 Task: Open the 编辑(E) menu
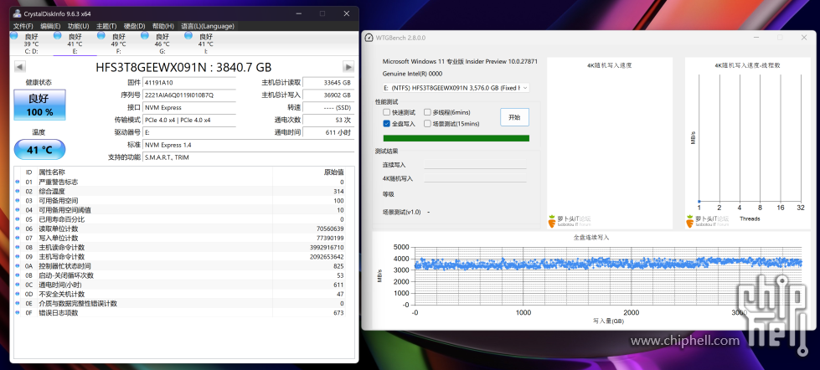pyautogui.click(x=51, y=26)
